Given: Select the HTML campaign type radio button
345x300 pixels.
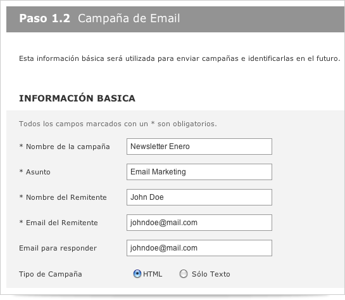Looking at the screenshot, I should (137, 274).
